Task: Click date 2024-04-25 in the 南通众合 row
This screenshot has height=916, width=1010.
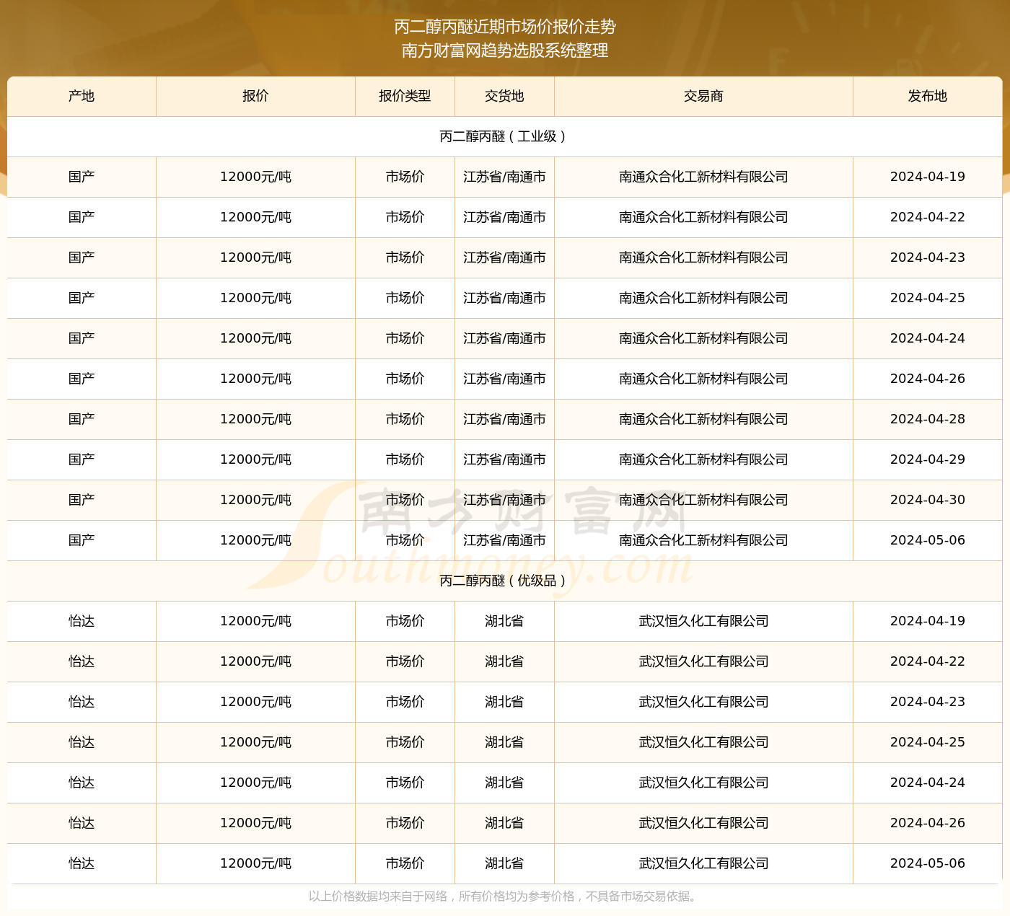Action: pos(927,298)
